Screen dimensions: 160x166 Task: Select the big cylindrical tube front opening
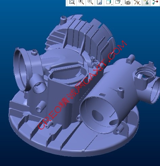click(99, 115)
